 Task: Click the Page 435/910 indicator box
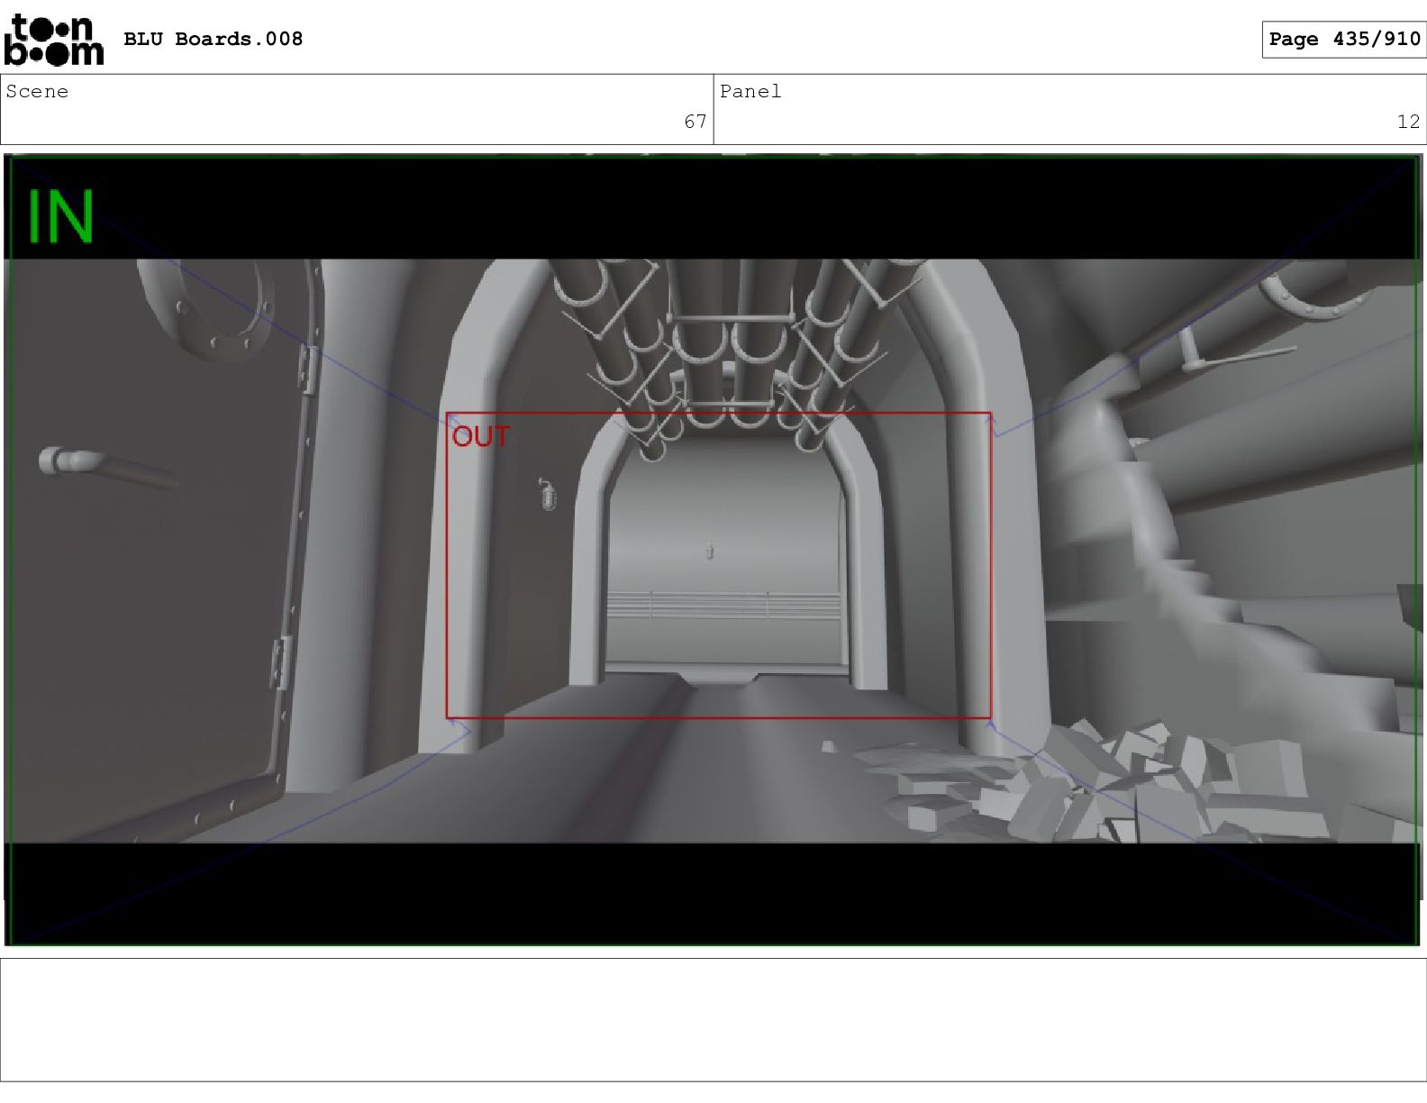click(1343, 39)
